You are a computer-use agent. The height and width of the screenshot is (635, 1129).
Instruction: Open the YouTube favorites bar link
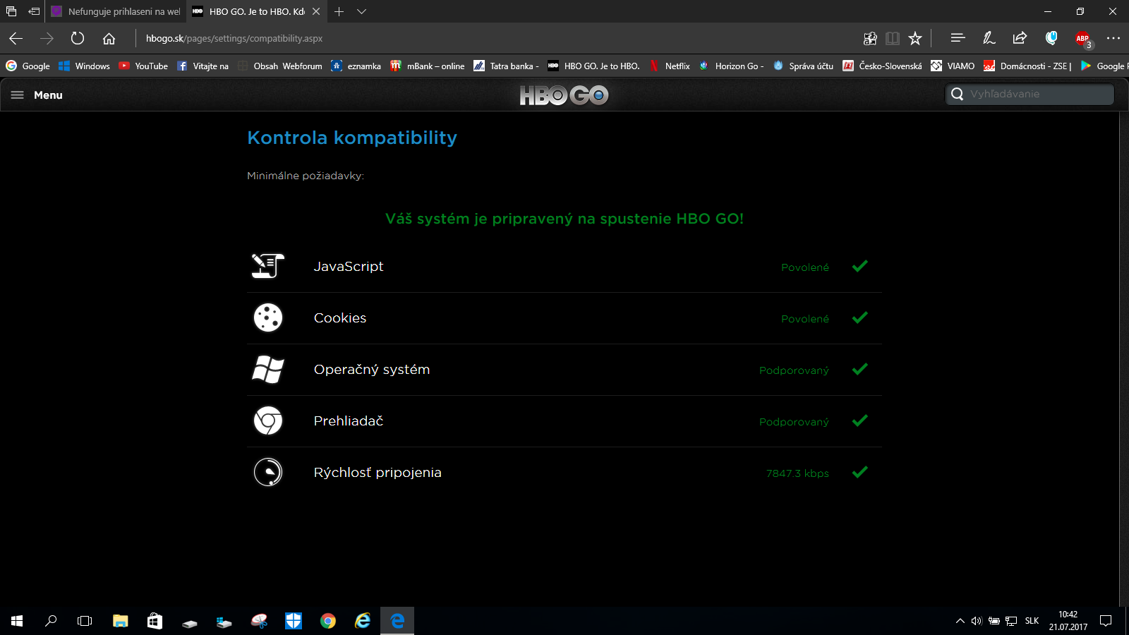[143, 66]
